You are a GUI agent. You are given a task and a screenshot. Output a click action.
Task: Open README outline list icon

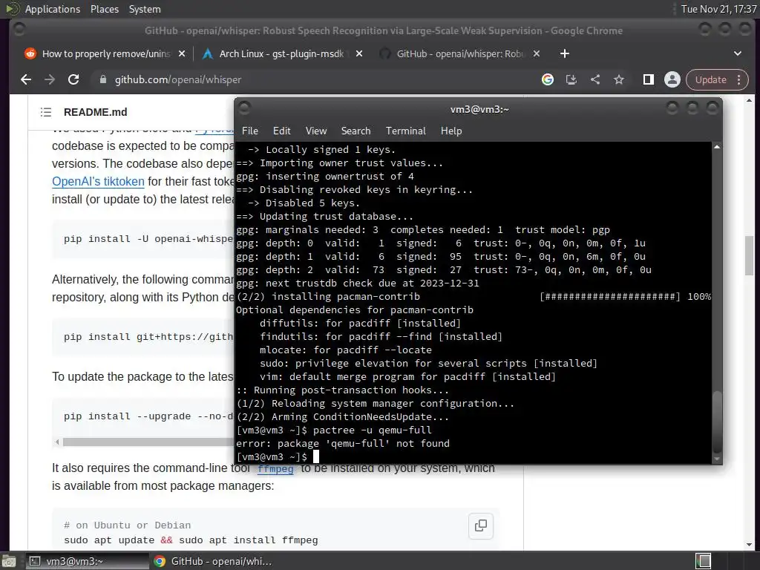click(46, 112)
